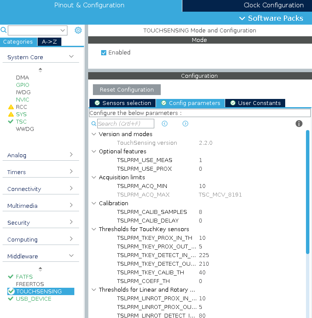Switch to the A->Z sorting tab
Screen dimensions: 312x318
click(49, 42)
